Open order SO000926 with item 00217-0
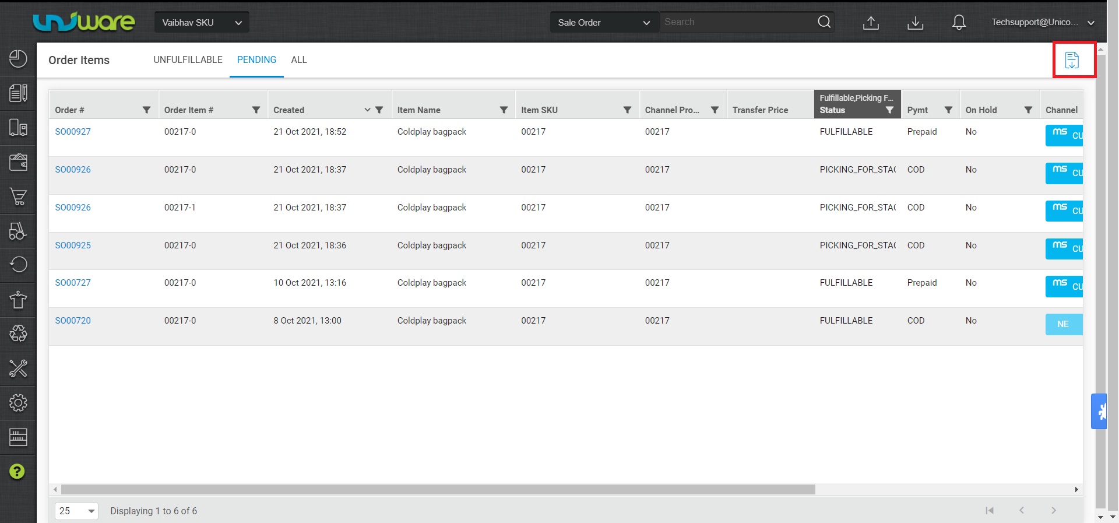 73,170
